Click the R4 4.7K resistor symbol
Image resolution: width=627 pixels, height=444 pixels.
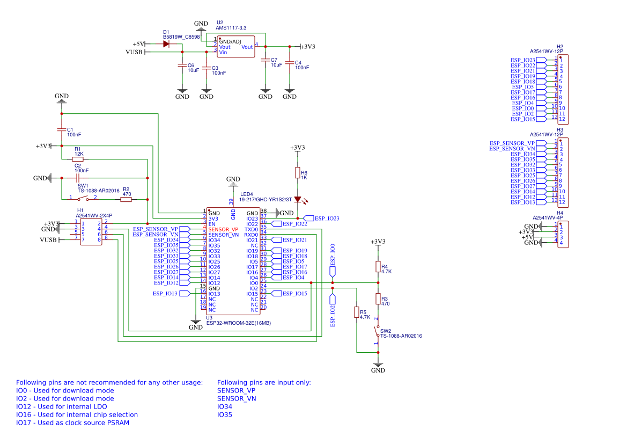pyautogui.click(x=378, y=266)
